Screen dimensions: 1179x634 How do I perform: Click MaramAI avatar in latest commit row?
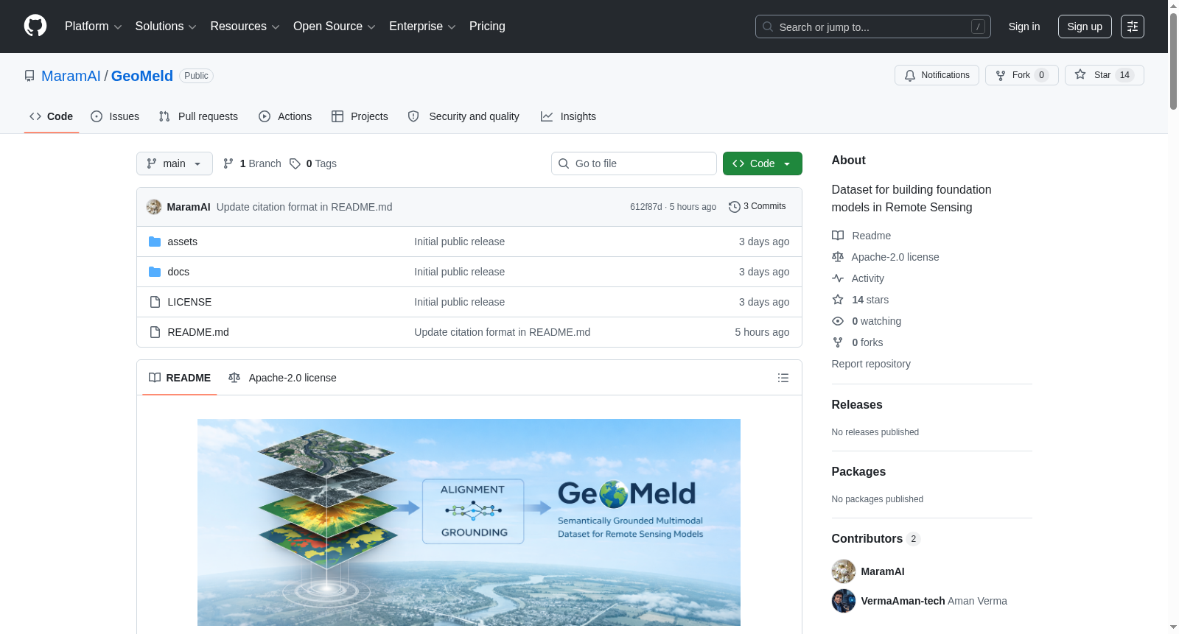tap(154, 207)
